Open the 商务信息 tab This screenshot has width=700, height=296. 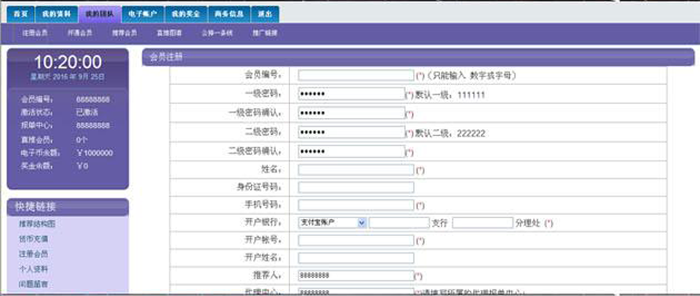coord(229,14)
